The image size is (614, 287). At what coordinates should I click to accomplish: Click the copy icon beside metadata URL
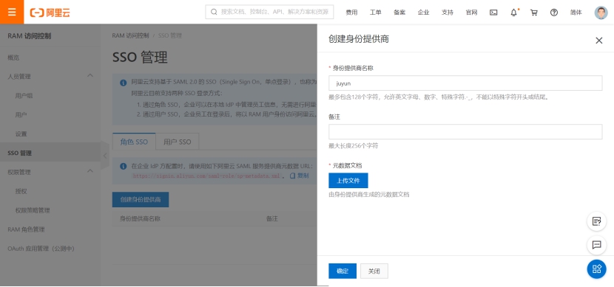click(x=292, y=176)
